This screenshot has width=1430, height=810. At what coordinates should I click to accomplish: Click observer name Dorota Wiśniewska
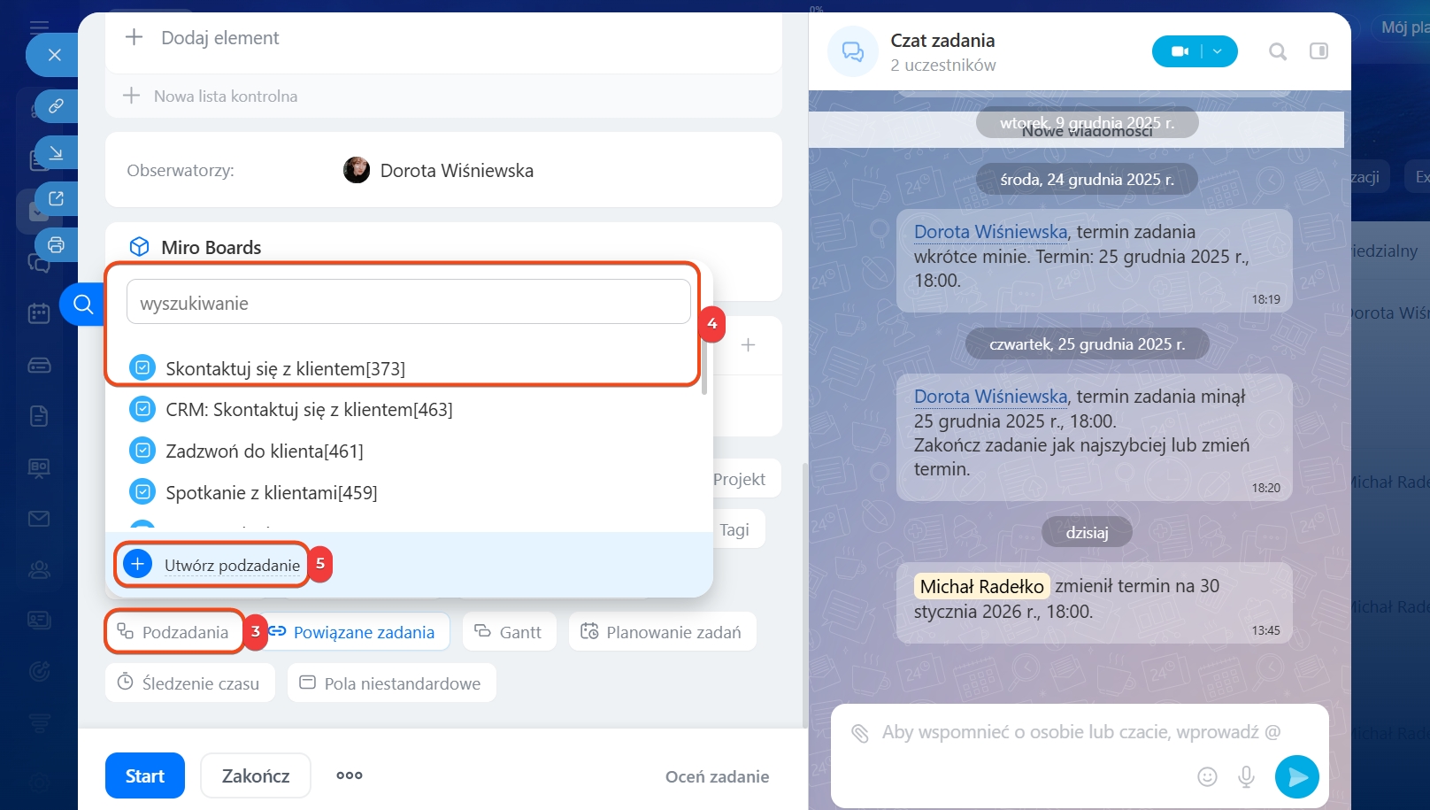point(457,171)
